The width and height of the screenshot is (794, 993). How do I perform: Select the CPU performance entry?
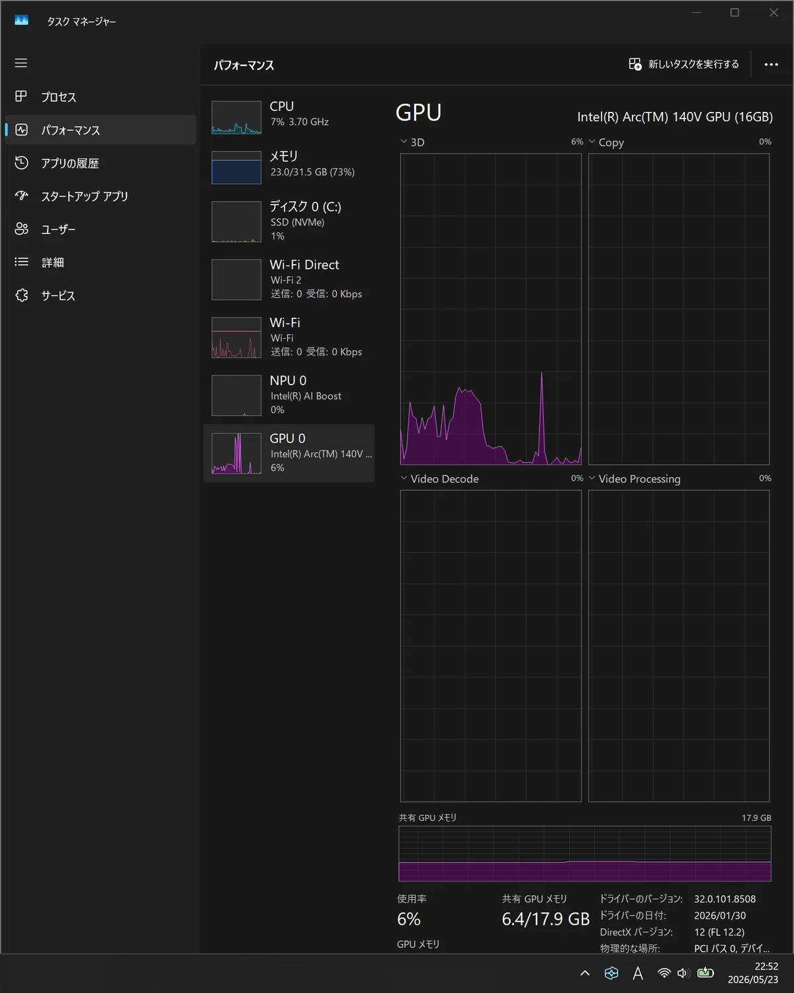click(288, 117)
